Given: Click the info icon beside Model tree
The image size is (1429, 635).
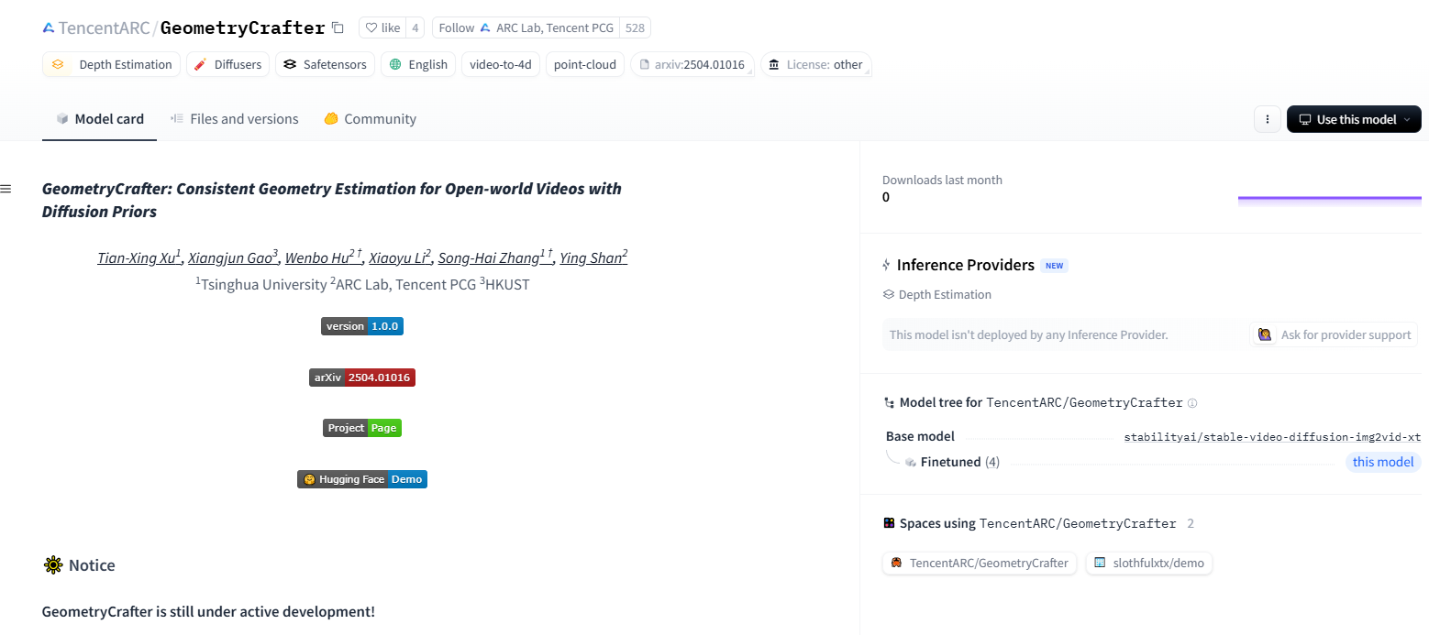Looking at the screenshot, I should coord(1192,403).
